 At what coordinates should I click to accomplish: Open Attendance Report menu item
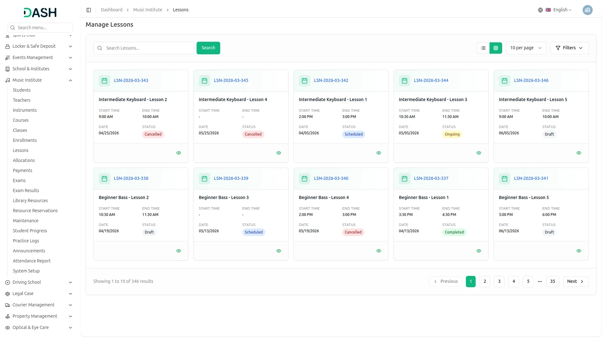pyautogui.click(x=32, y=261)
